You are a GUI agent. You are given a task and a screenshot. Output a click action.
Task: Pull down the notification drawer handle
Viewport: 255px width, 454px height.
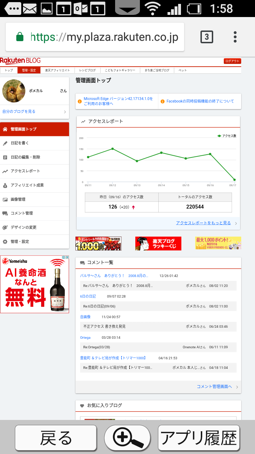coord(127,9)
